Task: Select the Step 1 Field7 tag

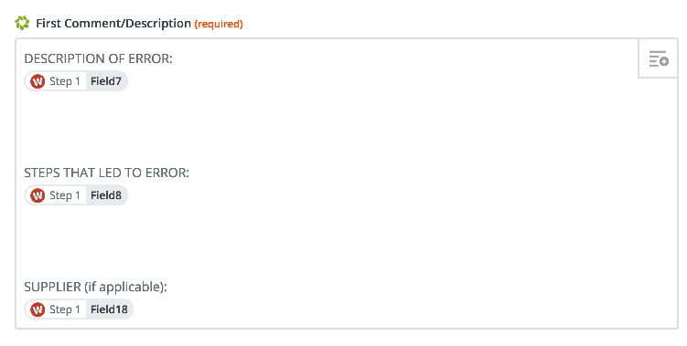Action: coord(76,81)
